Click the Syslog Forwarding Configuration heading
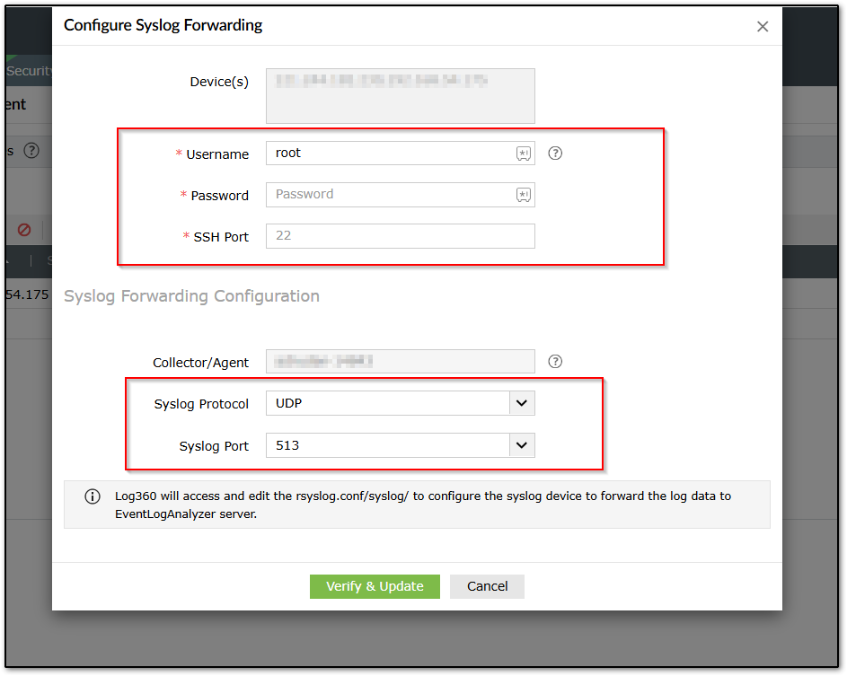This screenshot has height=676, width=847. [191, 296]
